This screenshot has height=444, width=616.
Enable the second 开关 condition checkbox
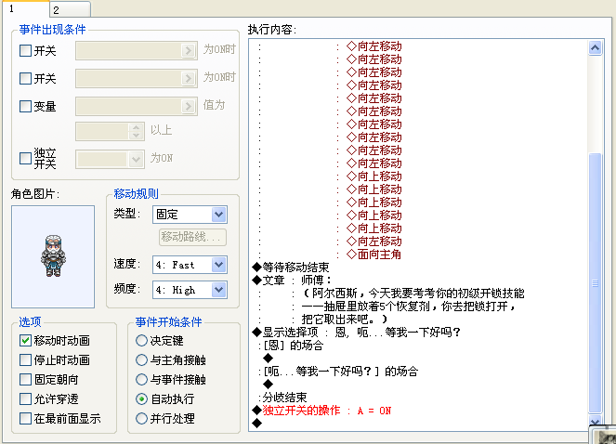pyautogui.click(x=25, y=79)
